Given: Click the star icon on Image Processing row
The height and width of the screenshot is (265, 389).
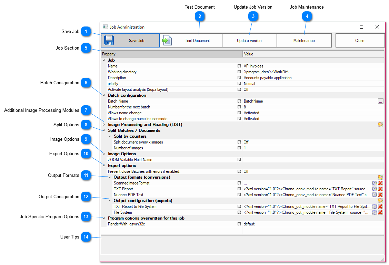Looking at the screenshot, I should [380, 125].
